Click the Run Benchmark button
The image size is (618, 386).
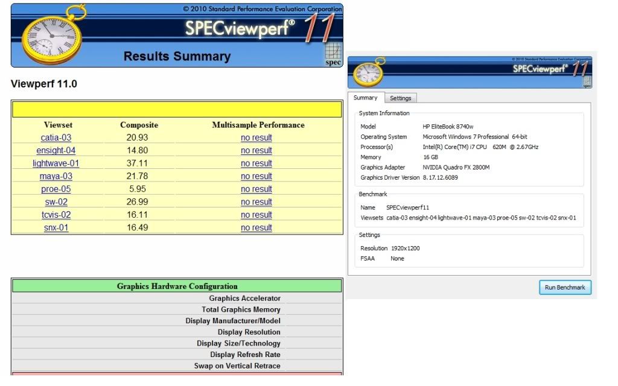point(565,287)
